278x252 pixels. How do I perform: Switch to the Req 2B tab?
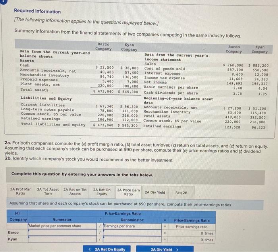(181, 192)
